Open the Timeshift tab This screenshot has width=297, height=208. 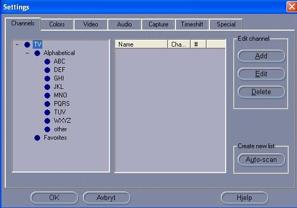pyautogui.click(x=192, y=24)
